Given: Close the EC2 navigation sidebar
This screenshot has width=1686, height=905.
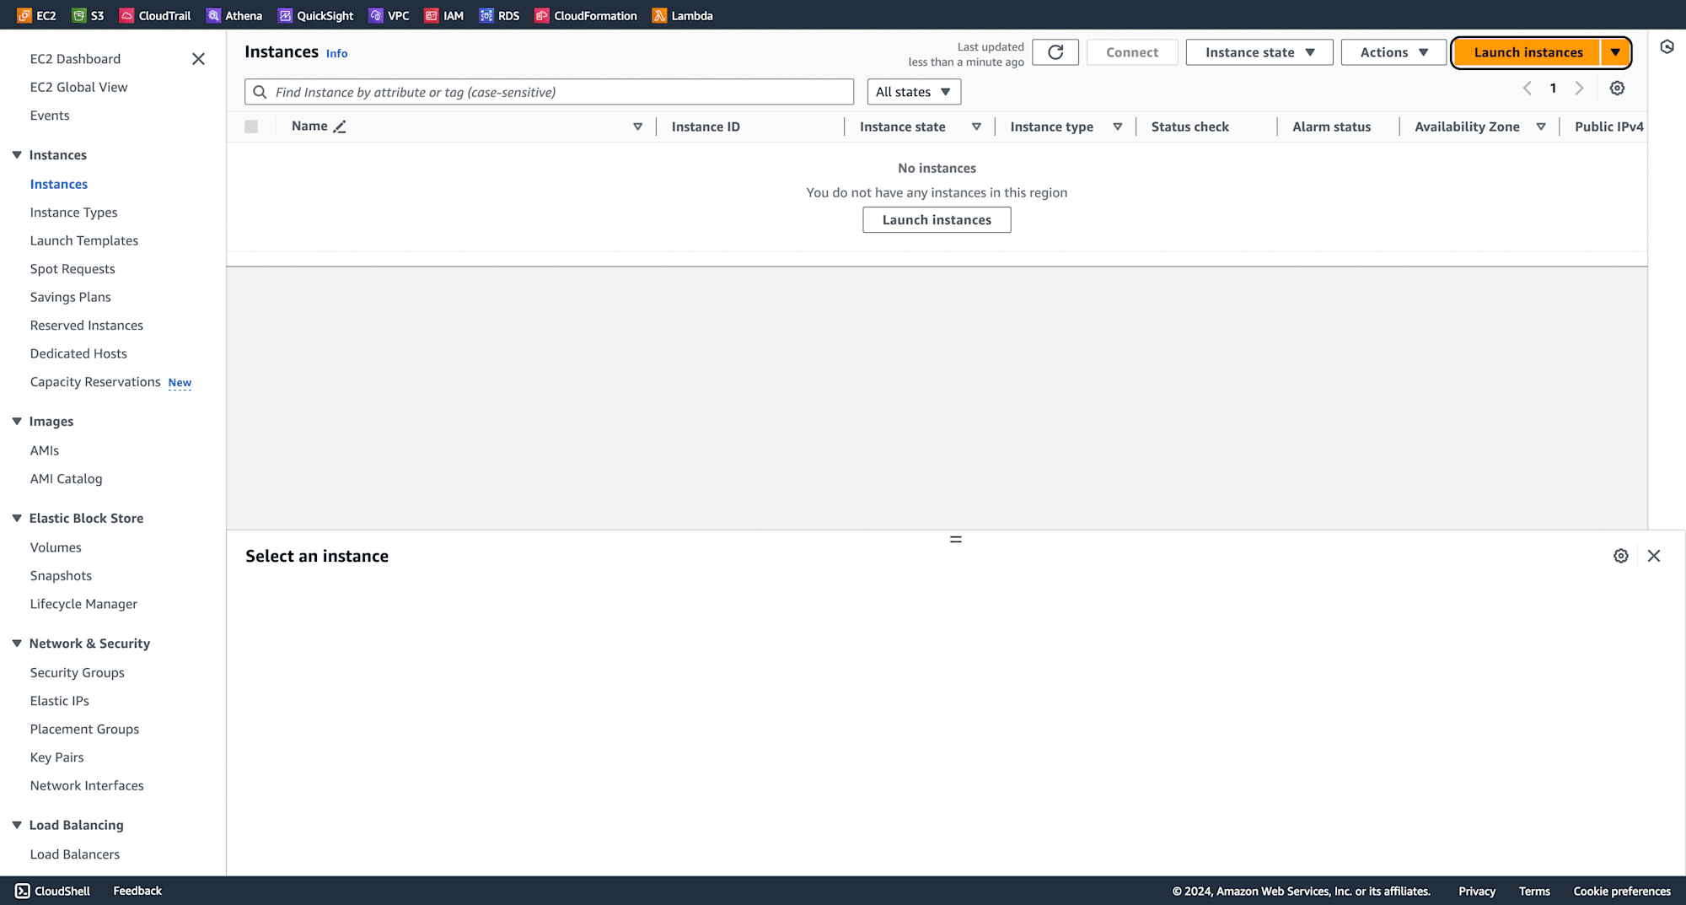Looking at the screenshot, I should point(198,58).
